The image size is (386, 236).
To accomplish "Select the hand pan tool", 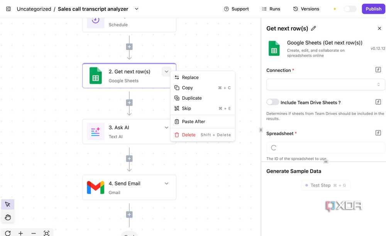I will tap(8, 217).
